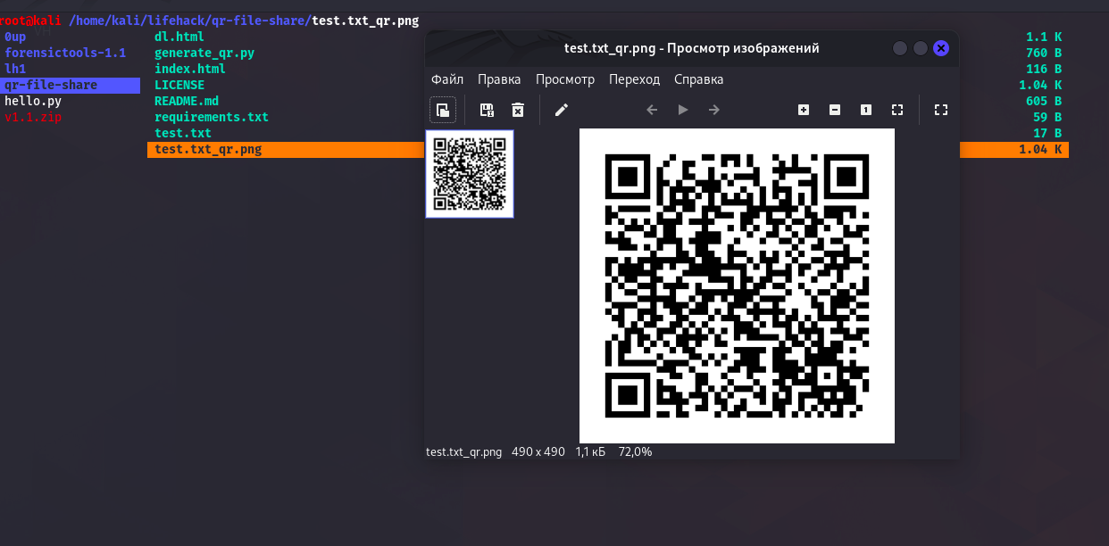
Task: Open the Файл menu
Action: pos(447,79)
